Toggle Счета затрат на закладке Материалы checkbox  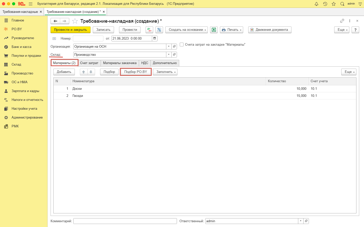click(181, 44)
